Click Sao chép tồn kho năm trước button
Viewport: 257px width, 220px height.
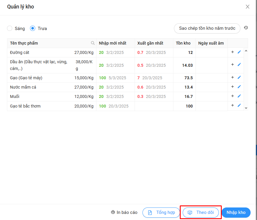pyautogui.click(x=207, y=28)
